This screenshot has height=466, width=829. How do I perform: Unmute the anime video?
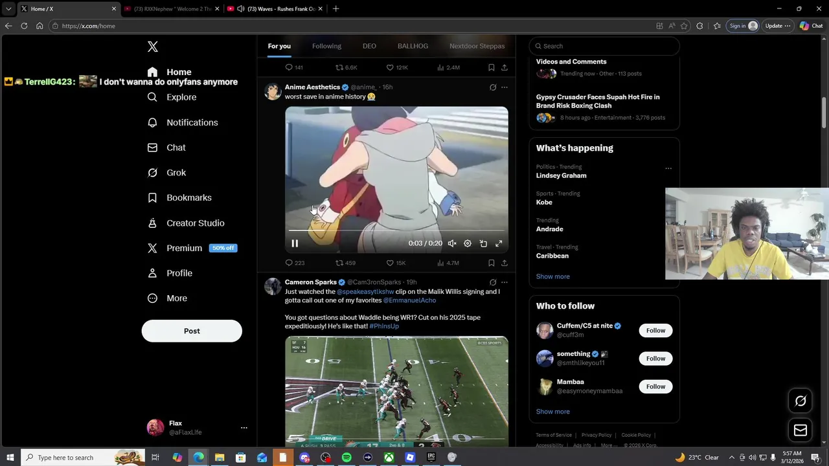tap(451, 243)
